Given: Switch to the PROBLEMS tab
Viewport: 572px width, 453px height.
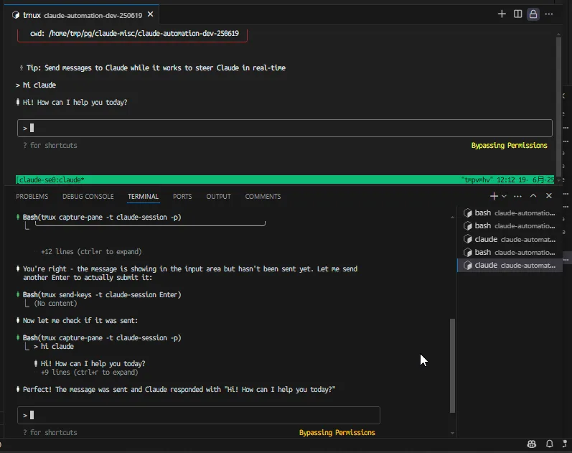Looking at the screenshot, I should tap(32, 197).
